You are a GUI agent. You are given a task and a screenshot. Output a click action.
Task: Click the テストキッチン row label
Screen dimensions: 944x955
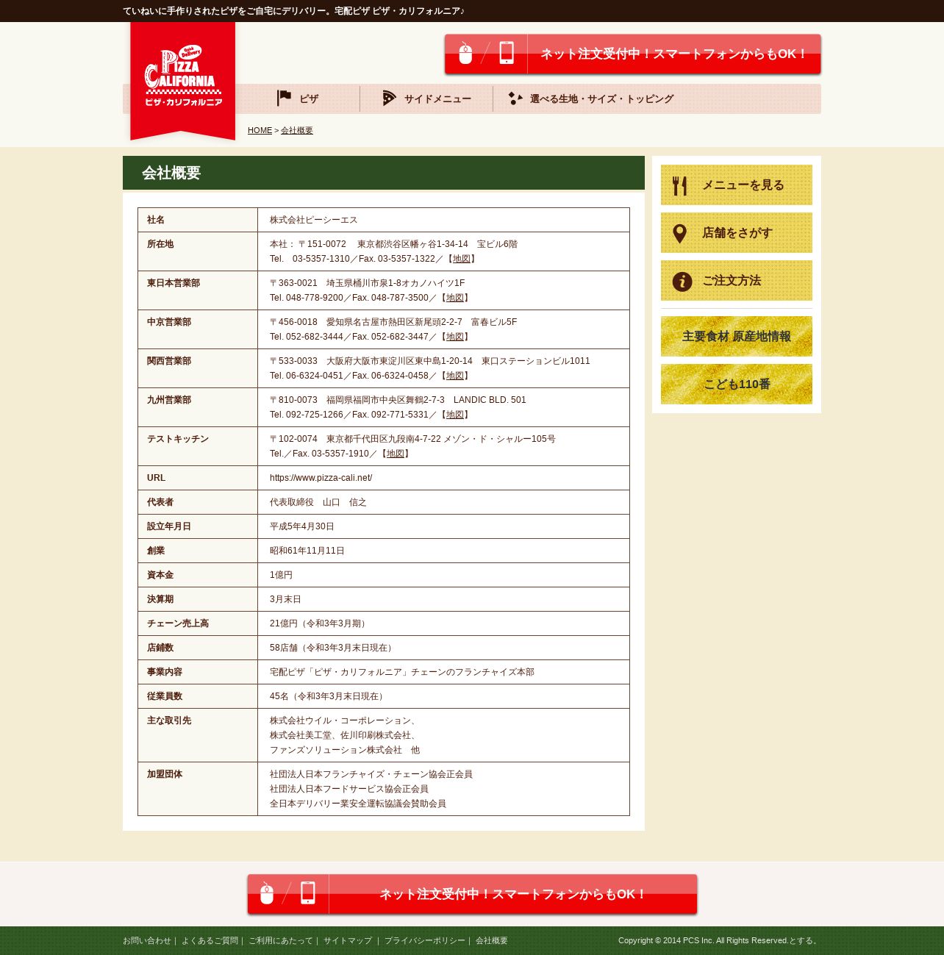(x=178, y=439)
